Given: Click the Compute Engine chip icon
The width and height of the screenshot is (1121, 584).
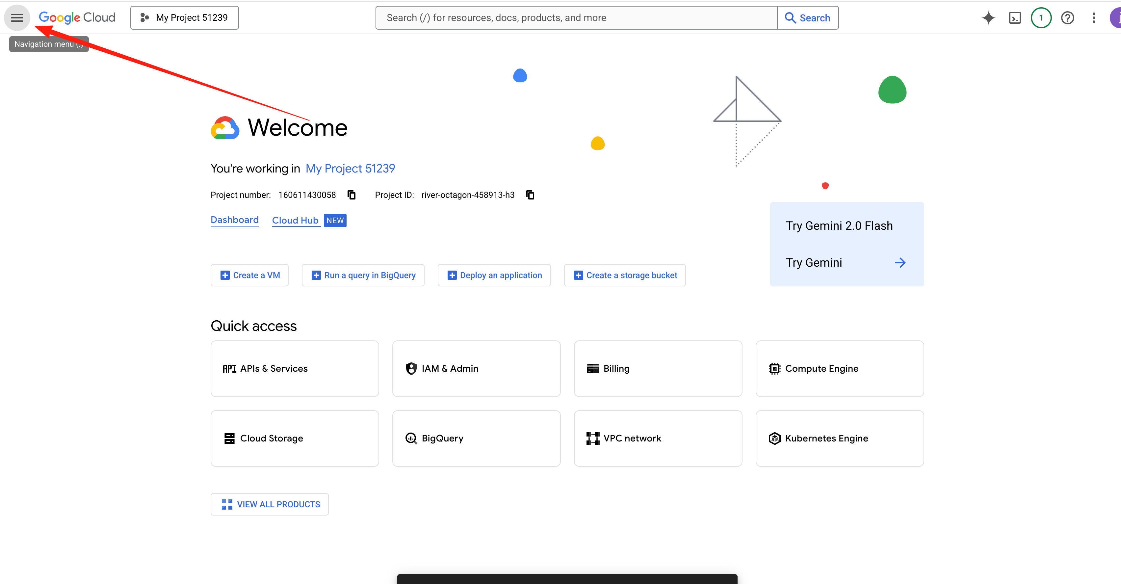Looking at the screenshot, I should (x=774, y=369).
